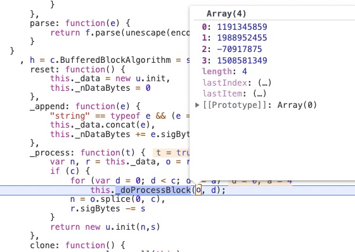Click the highlighted variable o in _doProcessBlock call
The image size is (355, 252).
198,190
